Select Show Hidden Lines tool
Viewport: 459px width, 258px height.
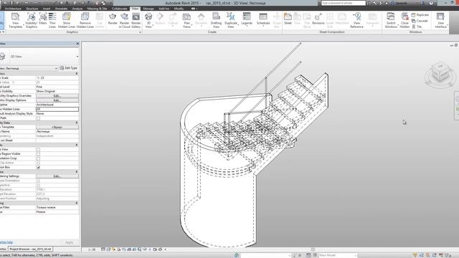pyautogui.click(x=67, y=21)
